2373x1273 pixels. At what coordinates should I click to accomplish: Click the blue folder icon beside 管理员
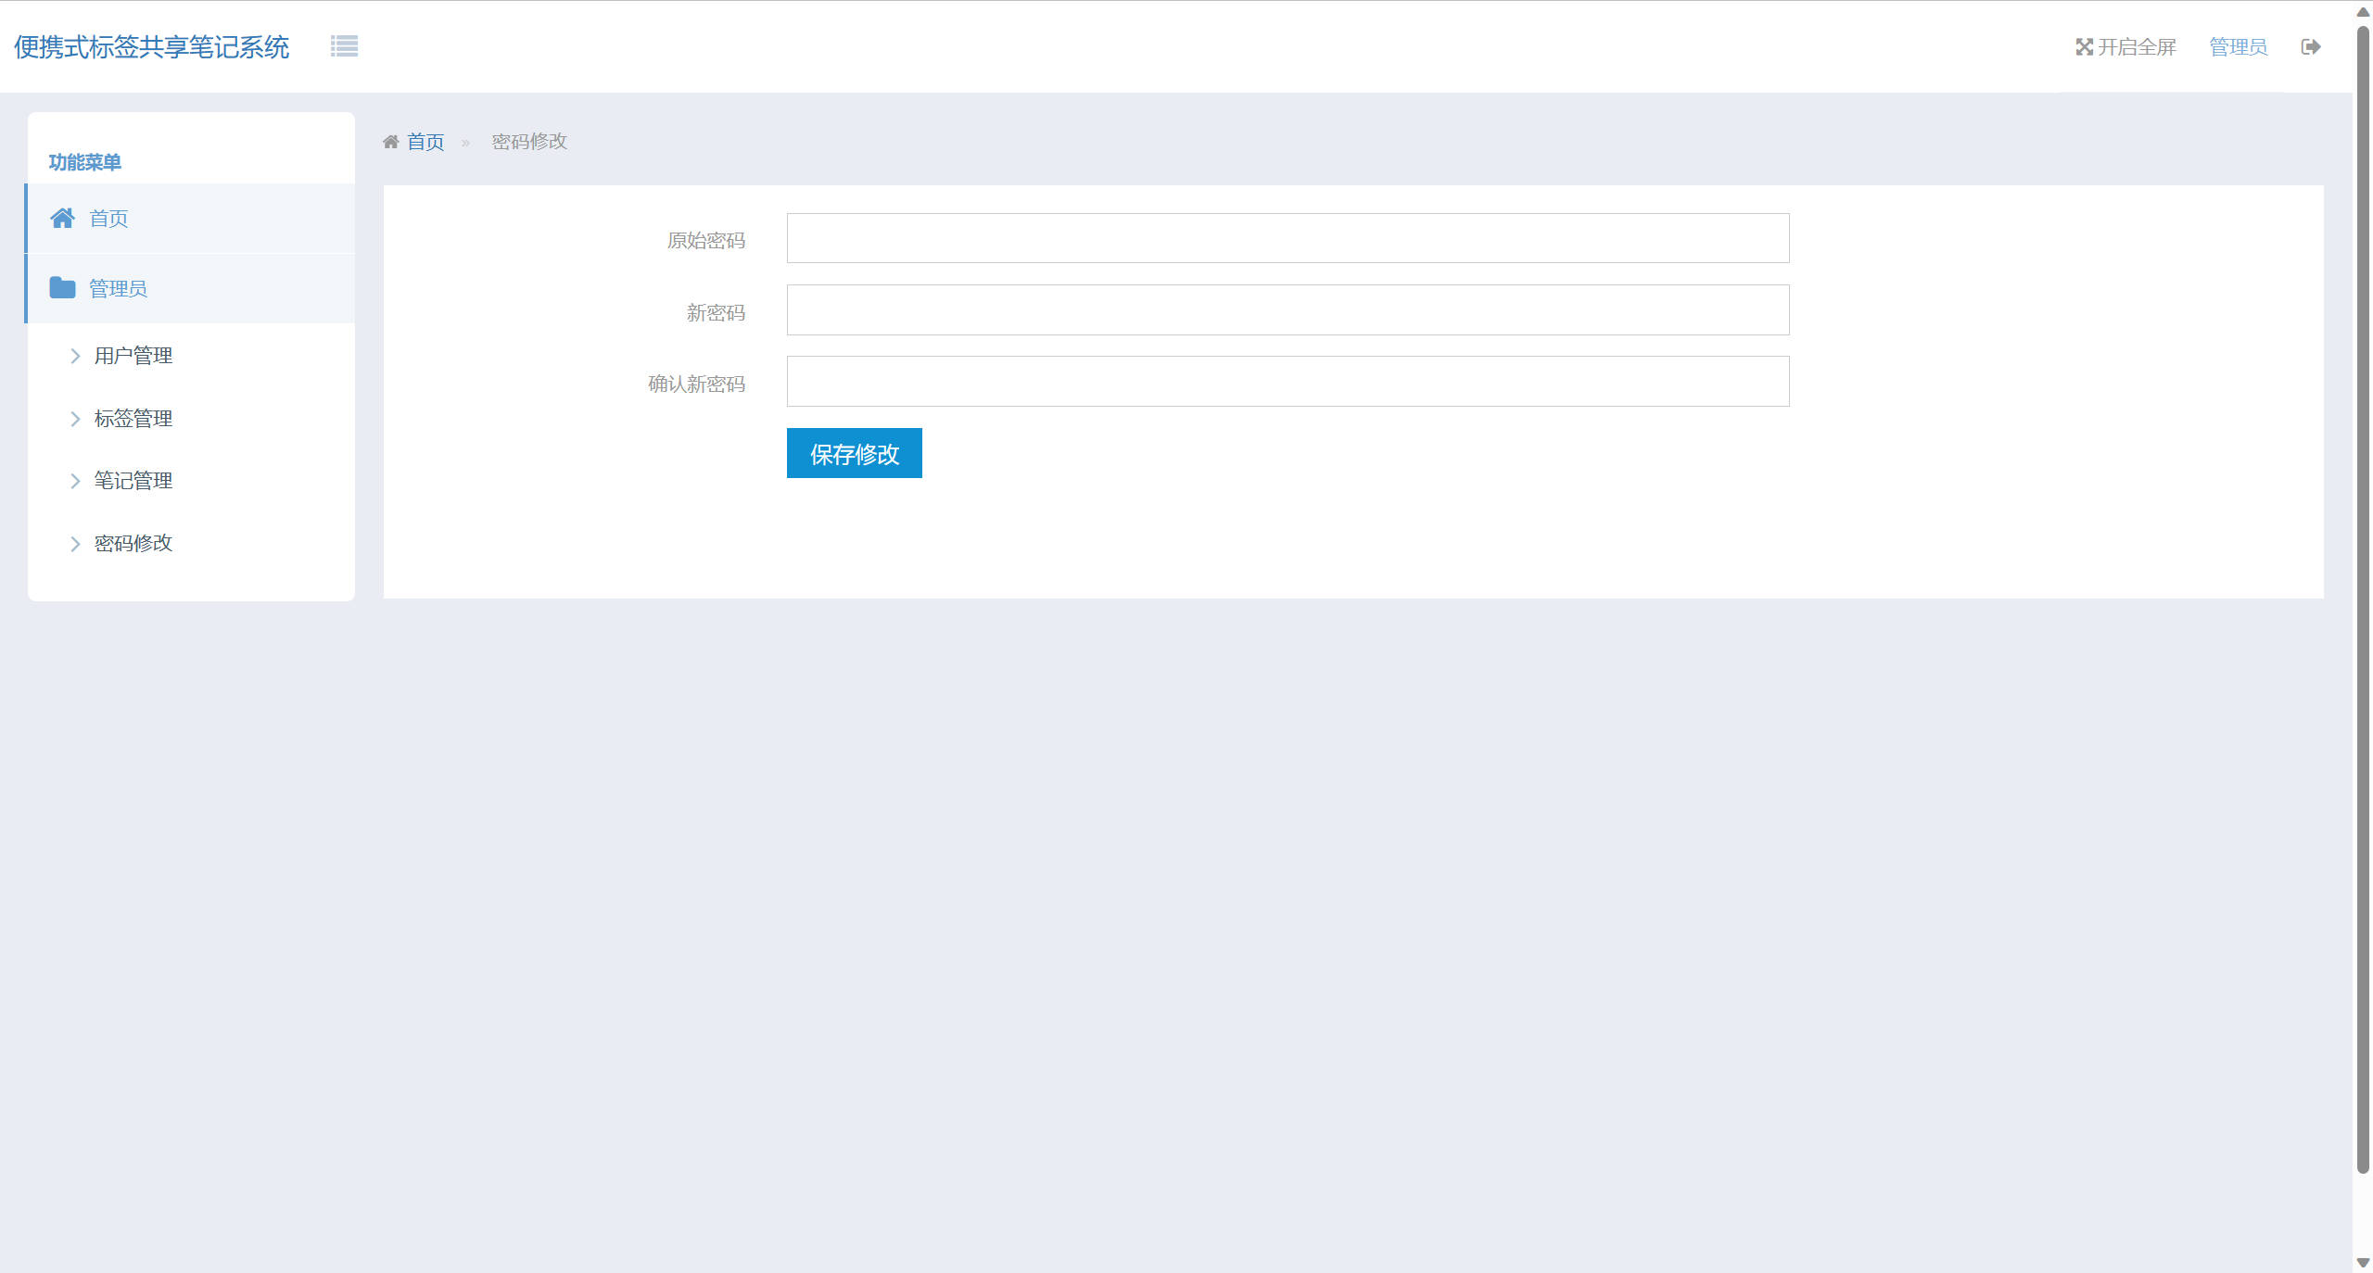pos(62,288)
